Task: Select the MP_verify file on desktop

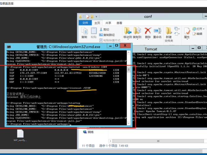Action: 20,136
